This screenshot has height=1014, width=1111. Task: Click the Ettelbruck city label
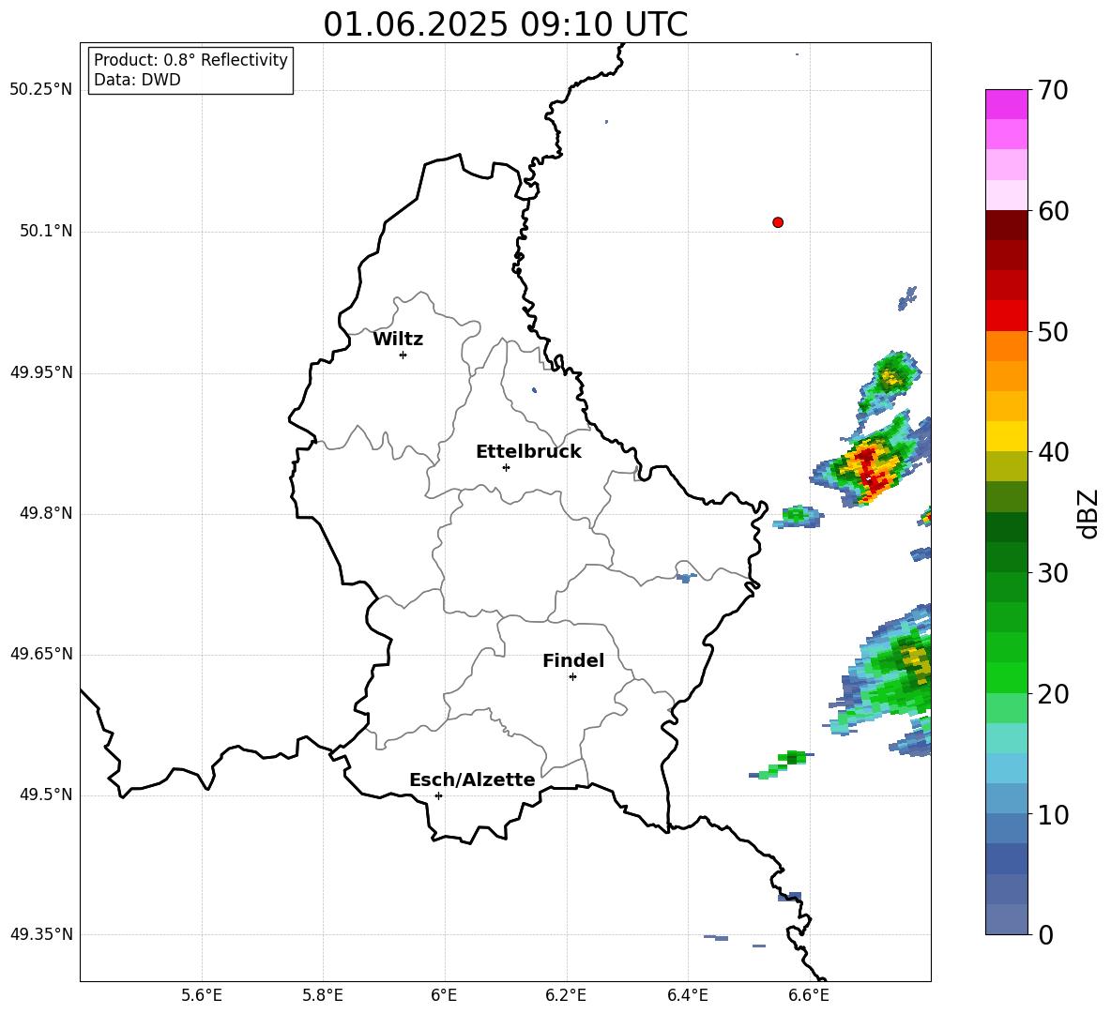528,452
